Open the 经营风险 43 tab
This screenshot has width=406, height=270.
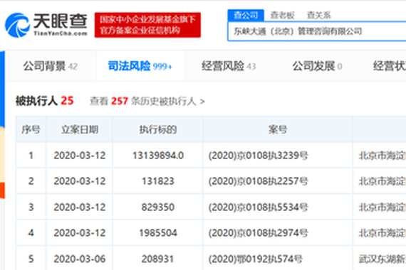[229, 66]
